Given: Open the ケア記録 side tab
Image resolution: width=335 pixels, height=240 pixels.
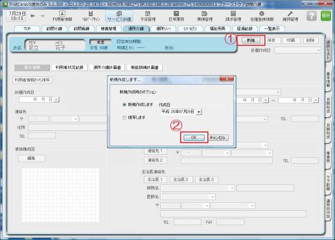Looking at the screenshot, I should pyautogui.click(x=328, y=183).
